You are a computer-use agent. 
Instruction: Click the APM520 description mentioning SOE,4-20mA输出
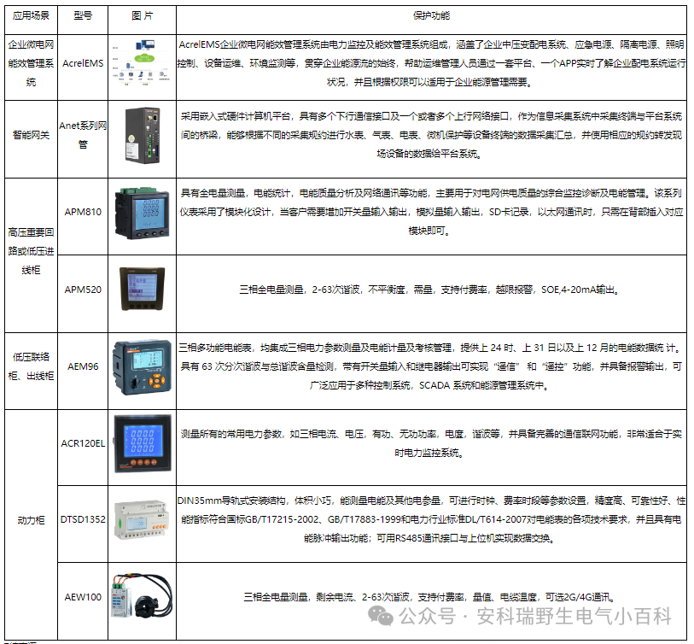(x=431, y=290)
